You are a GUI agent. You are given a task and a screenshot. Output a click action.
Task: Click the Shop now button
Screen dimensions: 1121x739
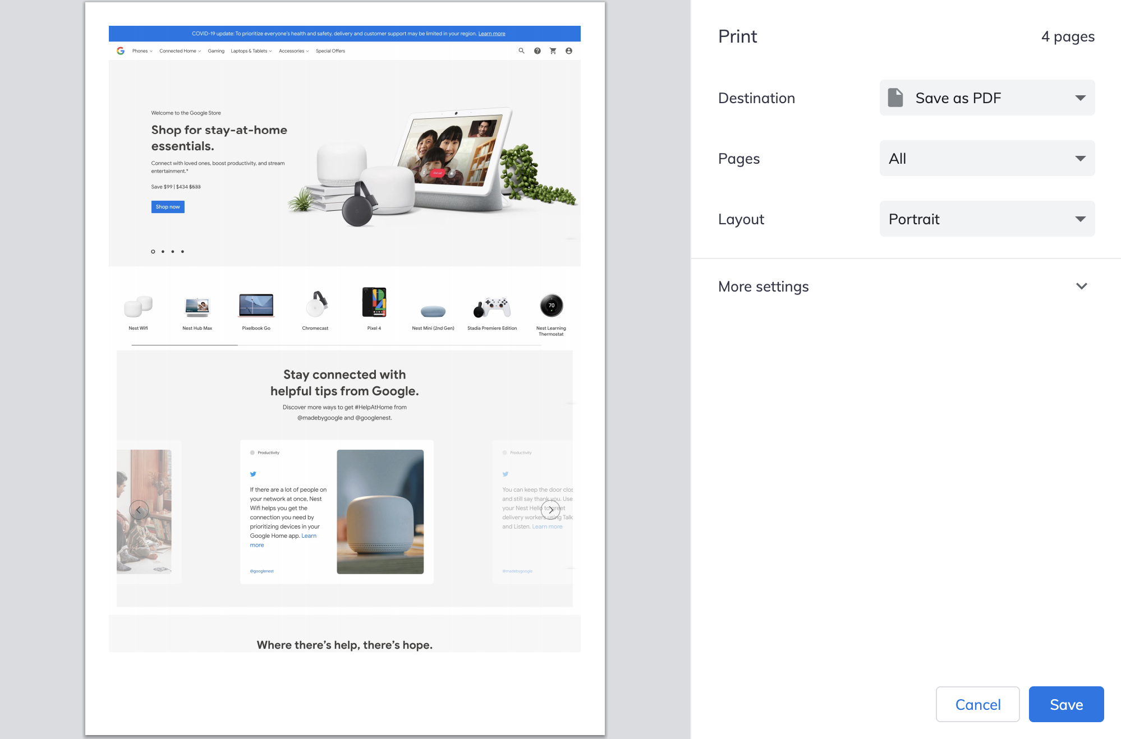point(168,207)
